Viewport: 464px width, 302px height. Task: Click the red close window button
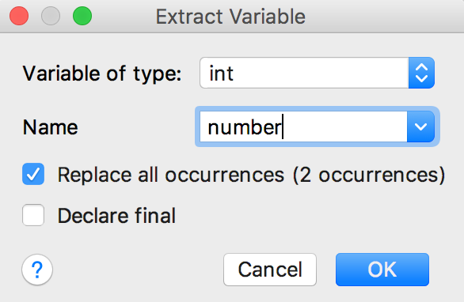19,16
